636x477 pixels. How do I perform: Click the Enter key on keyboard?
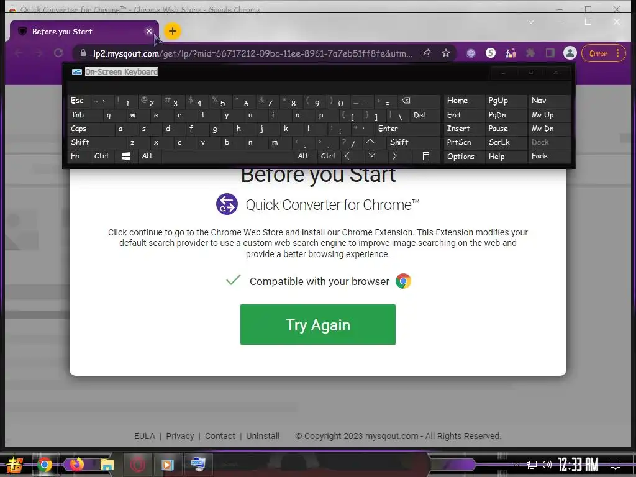pyautogui.click(x=407, y=129)
